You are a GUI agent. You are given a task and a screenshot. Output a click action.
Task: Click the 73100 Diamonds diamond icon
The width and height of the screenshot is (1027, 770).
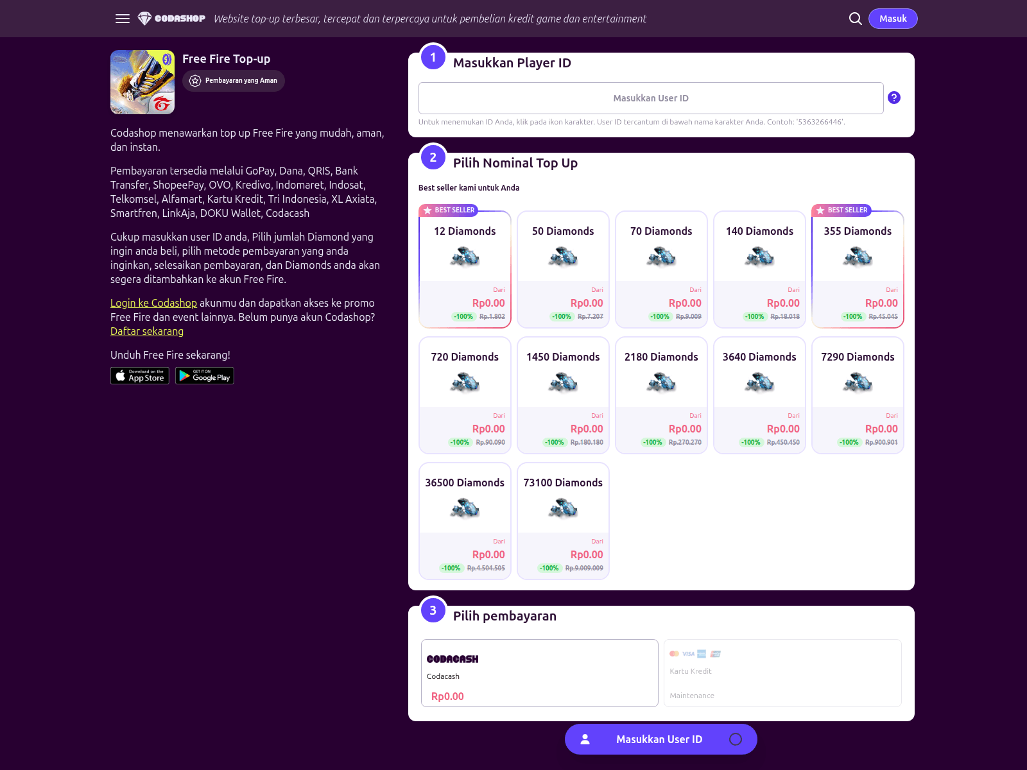coord(563,509)
